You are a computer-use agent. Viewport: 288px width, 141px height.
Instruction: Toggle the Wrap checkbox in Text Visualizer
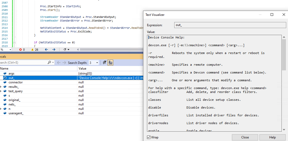[149, 137]
